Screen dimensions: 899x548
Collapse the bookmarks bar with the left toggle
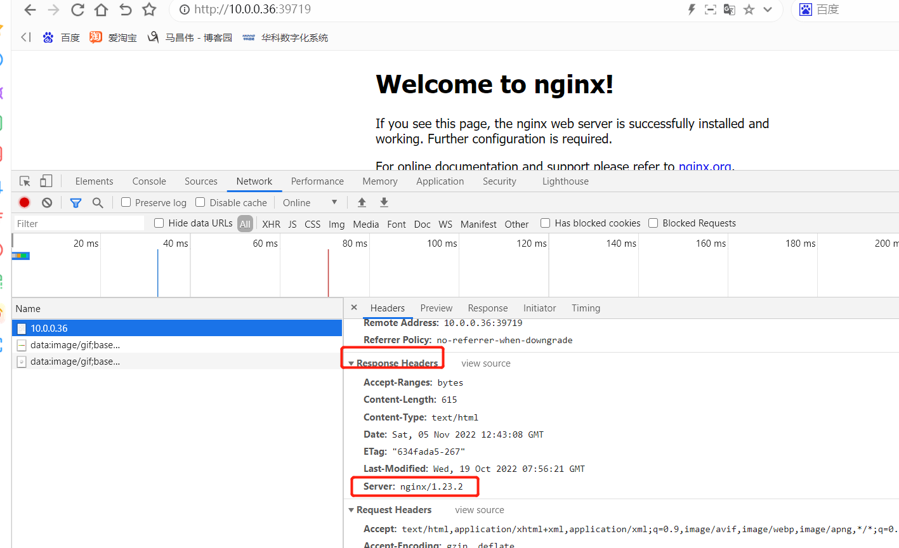click(x=25, y=37)
